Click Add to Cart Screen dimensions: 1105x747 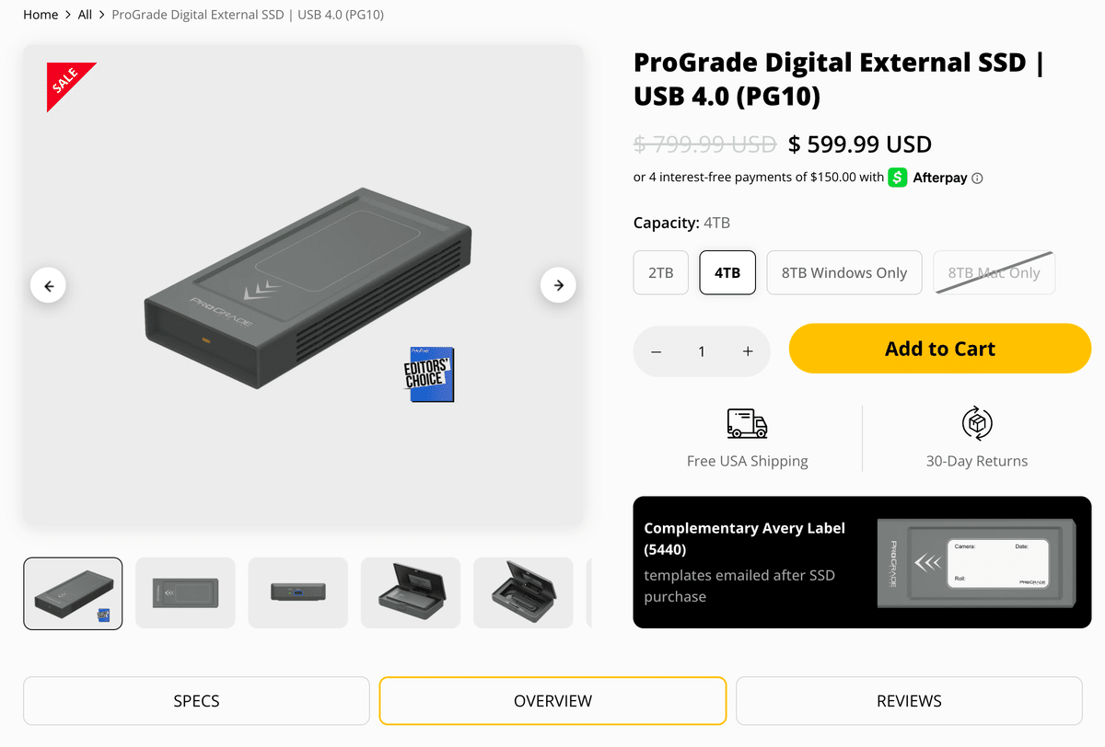pyautogui.click(x=939, y=349)
